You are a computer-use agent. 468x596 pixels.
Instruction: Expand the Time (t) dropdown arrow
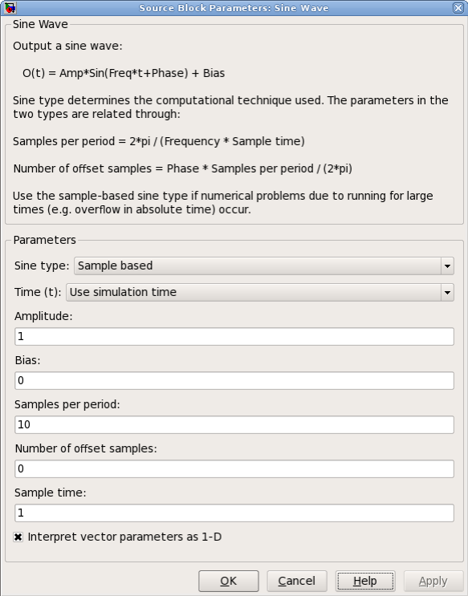(x=447, y=292)
